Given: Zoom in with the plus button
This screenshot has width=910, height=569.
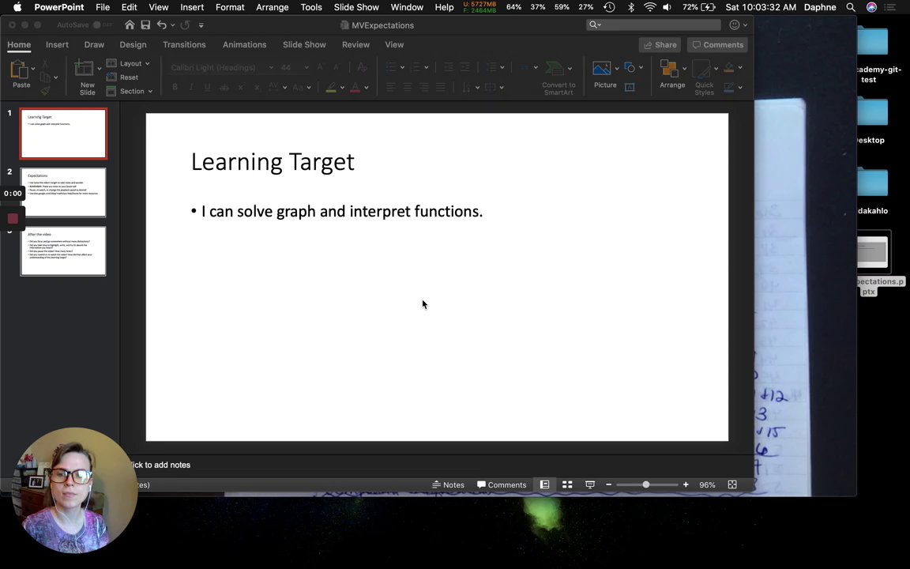Looking at the screenshot, I should (686, 484).
